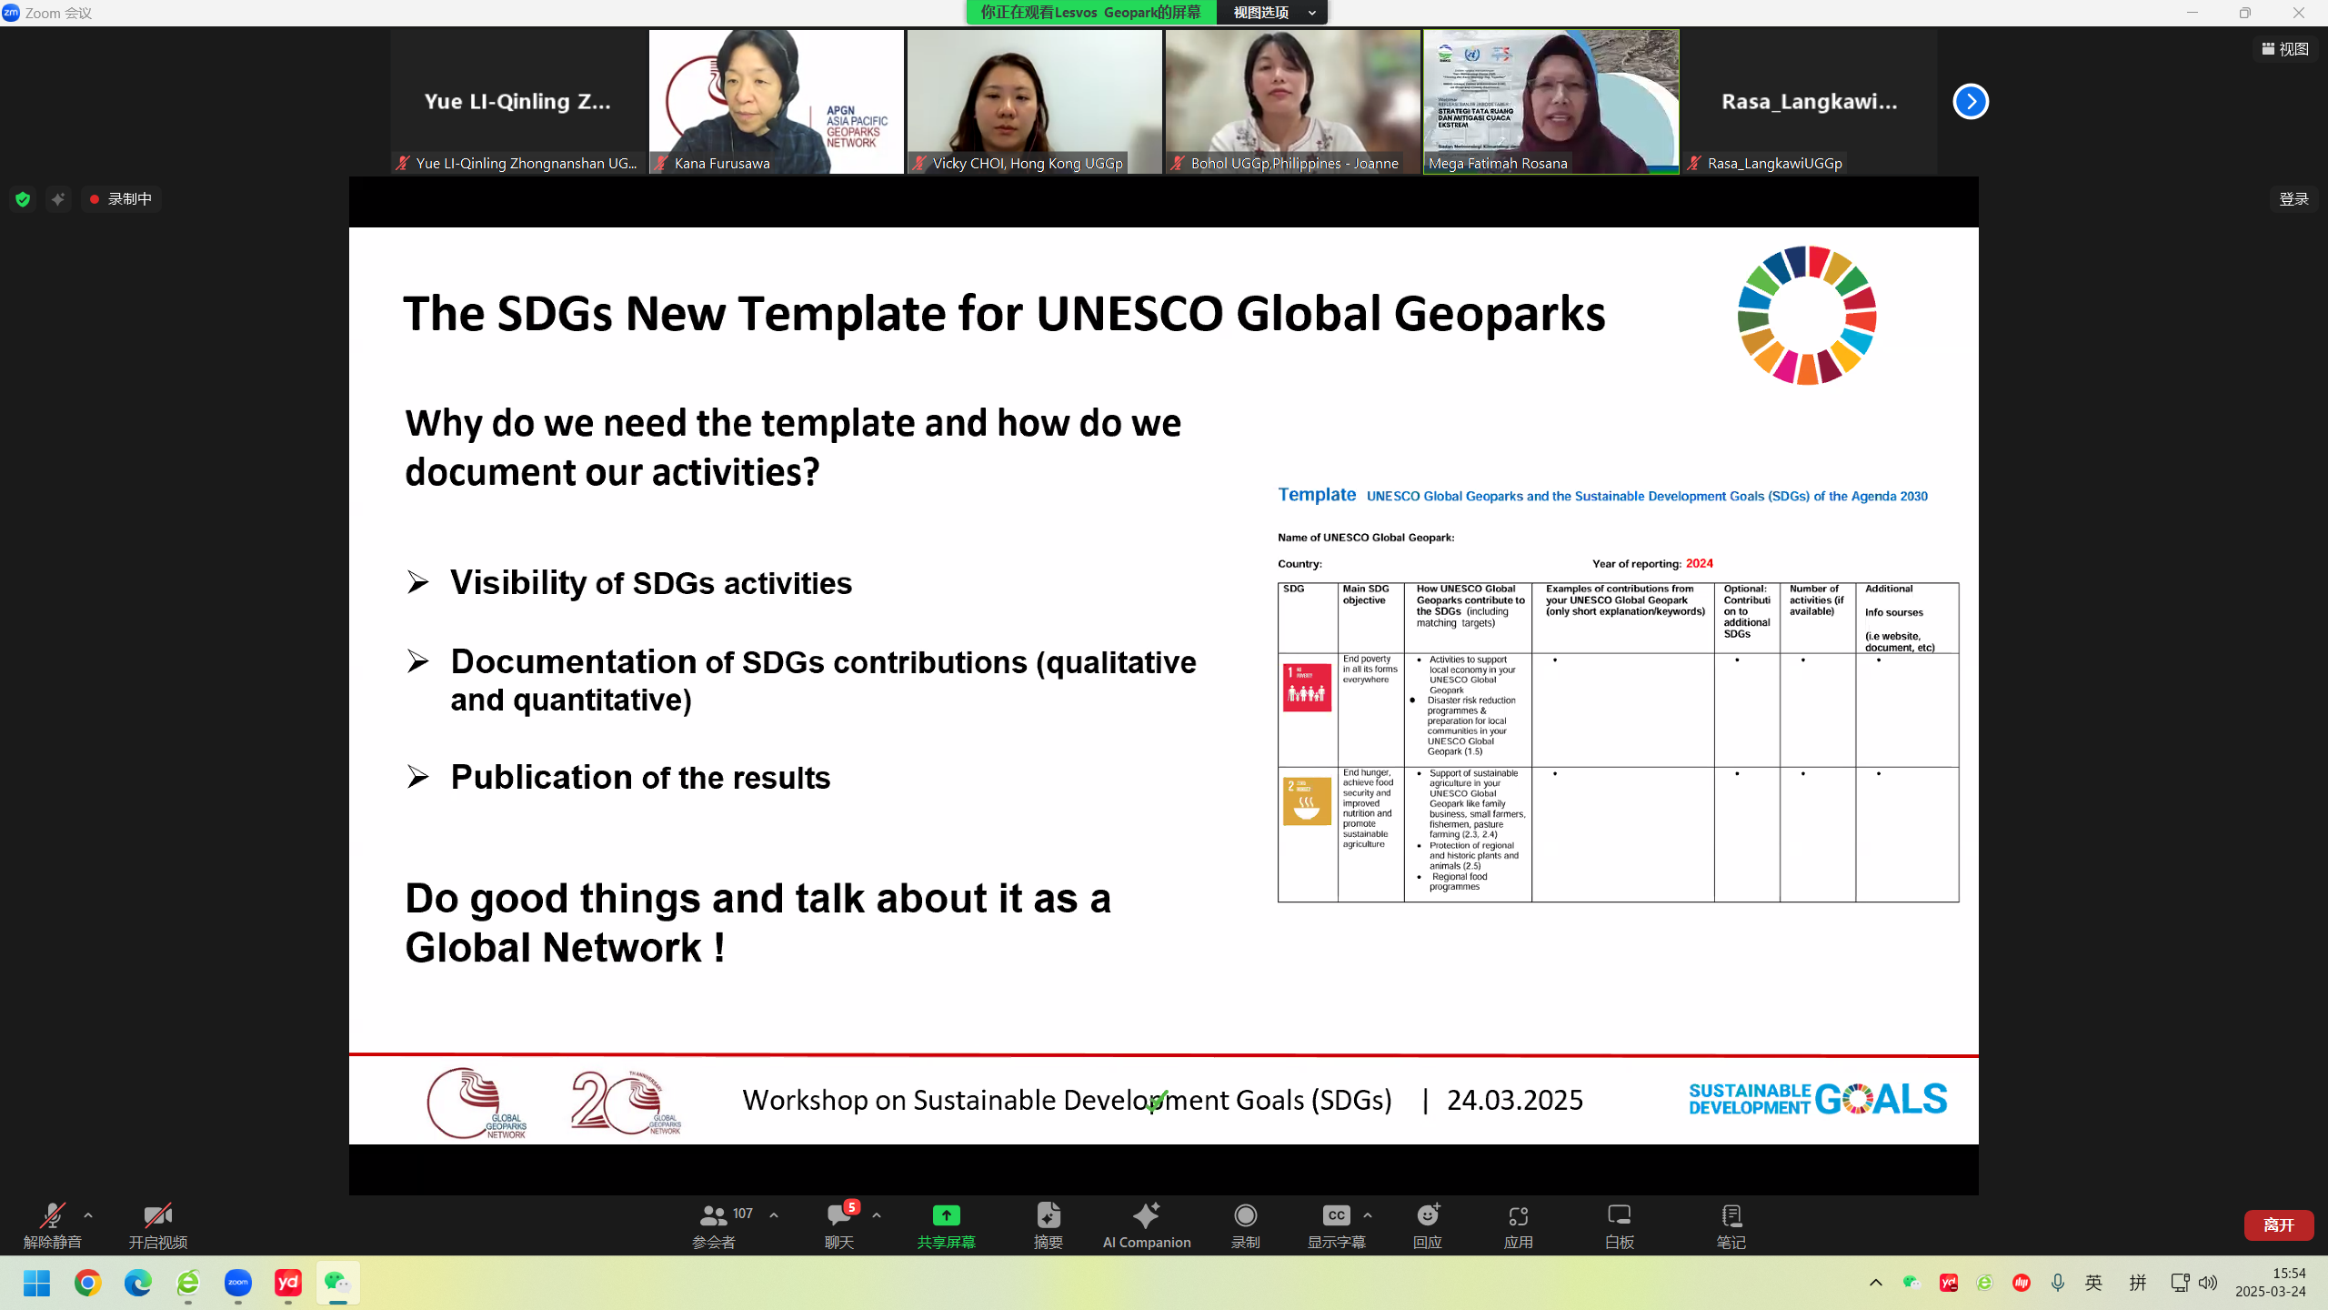Open the 视图 view layout menu
The width and height of the screenshot is (2328, 1310).
point(2285,48)
